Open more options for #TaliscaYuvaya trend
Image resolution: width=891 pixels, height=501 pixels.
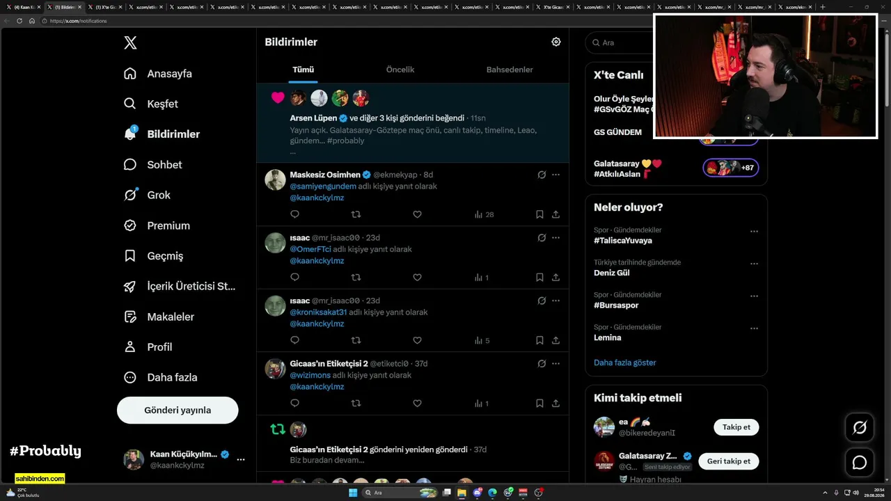pos(754,232)
